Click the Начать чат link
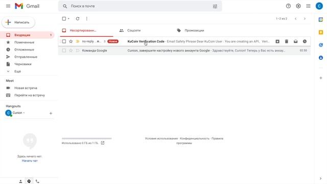This screenshot has width=327, height=184. click(x=30, y=161)
